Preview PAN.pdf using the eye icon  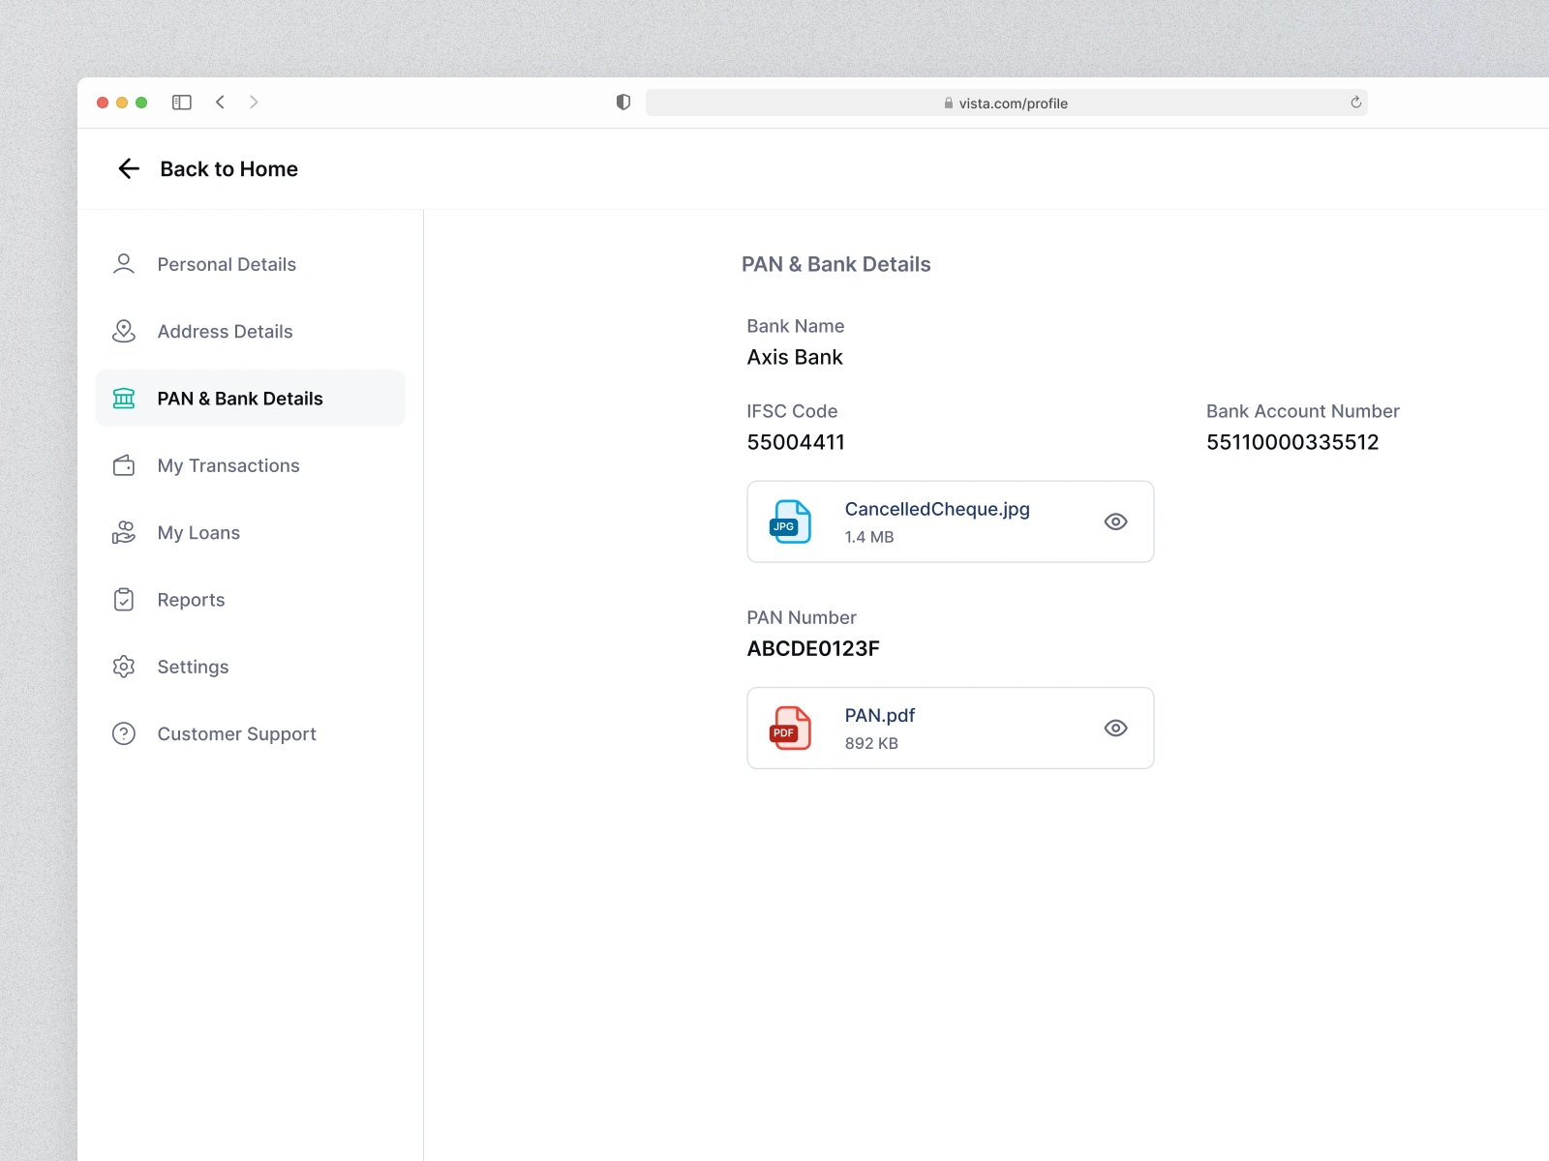click(1115, 728)
